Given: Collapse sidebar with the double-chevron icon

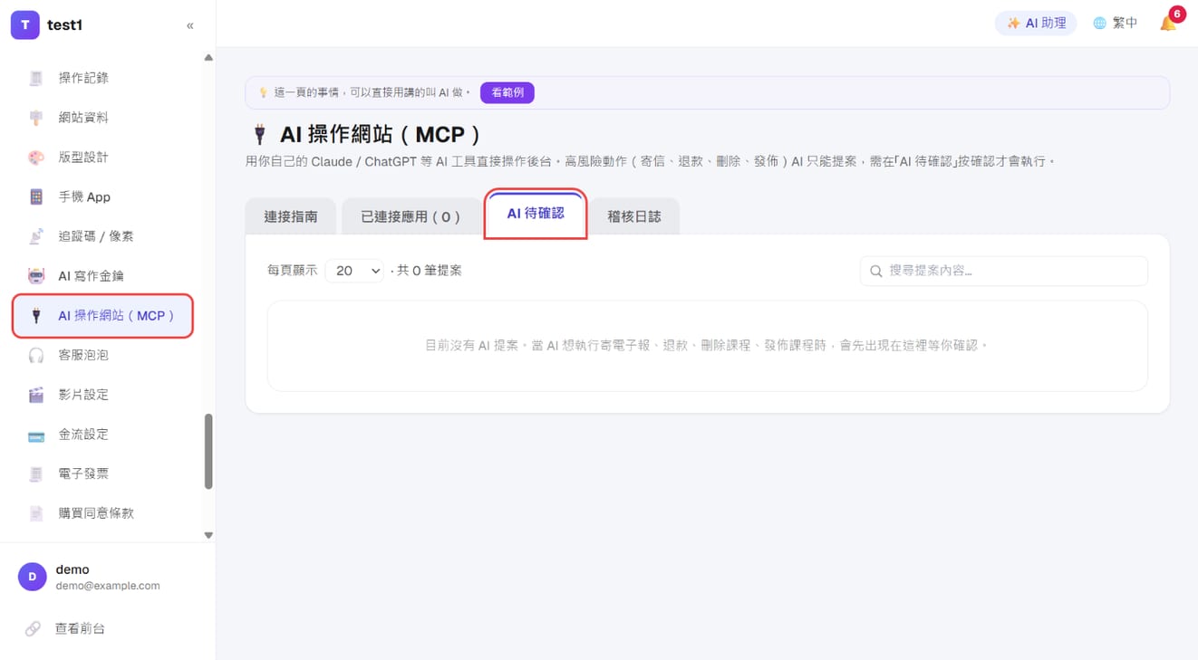Looking at the screenshot, I should (x=190, y=25).
